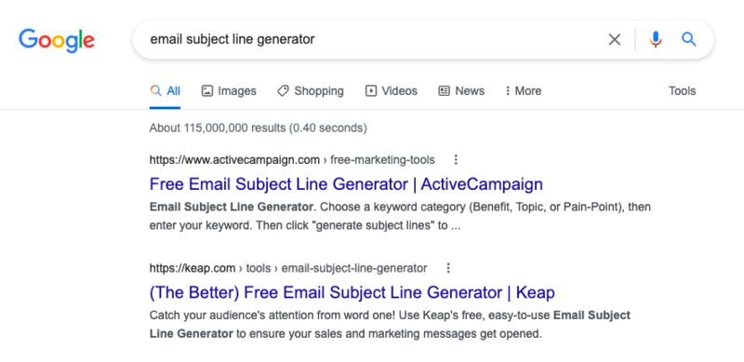Select the All results tab

[x=166, y=91]
